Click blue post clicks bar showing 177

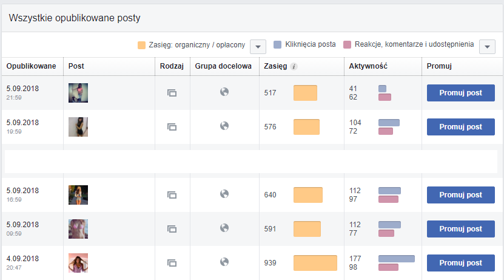pos(397,259)
